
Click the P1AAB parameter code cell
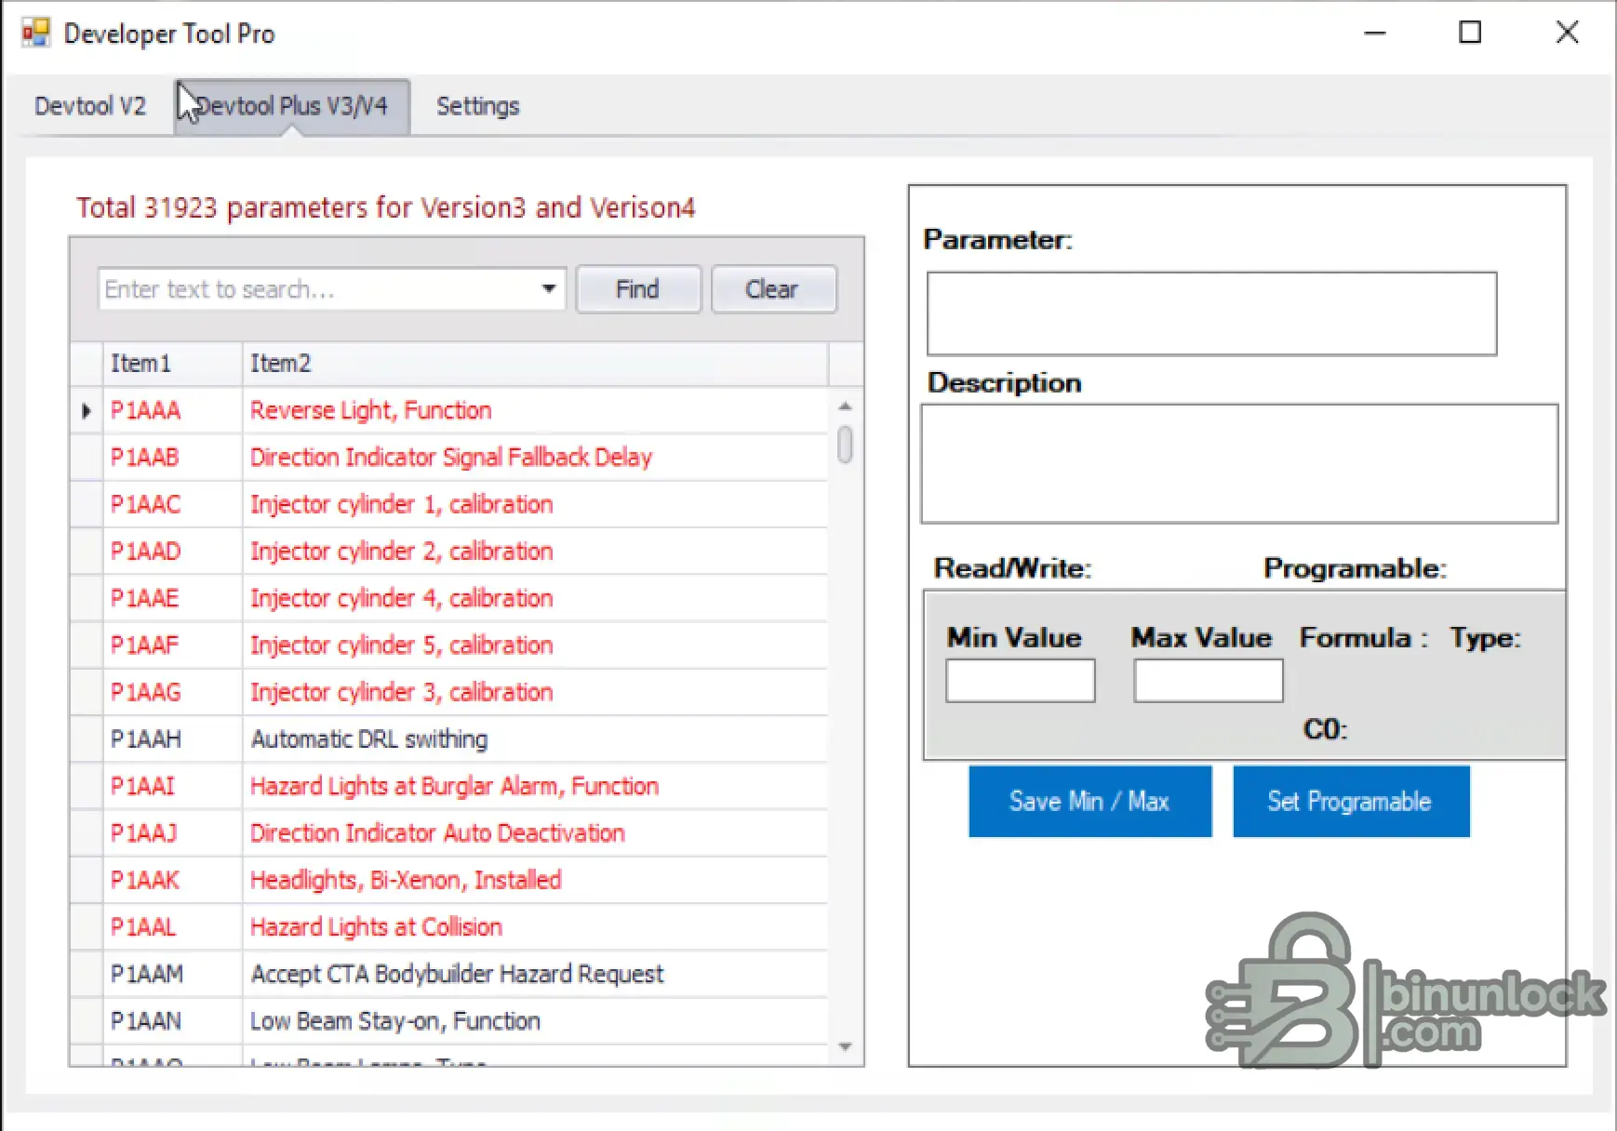(x=172, y=458)
